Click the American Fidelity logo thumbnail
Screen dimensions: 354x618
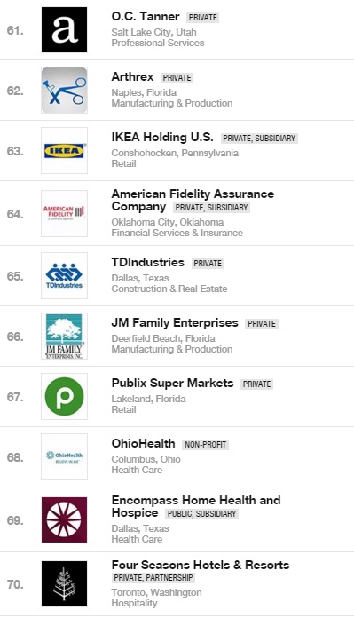(x=64, y=214)
